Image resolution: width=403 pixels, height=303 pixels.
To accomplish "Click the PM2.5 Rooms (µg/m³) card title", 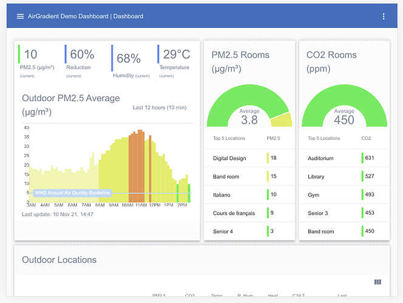I will tap(240, 62).
